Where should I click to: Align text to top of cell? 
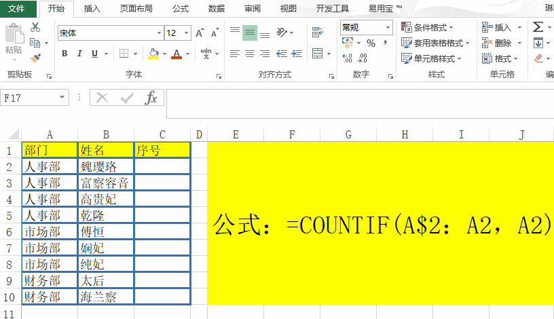(x=235, y=31)
